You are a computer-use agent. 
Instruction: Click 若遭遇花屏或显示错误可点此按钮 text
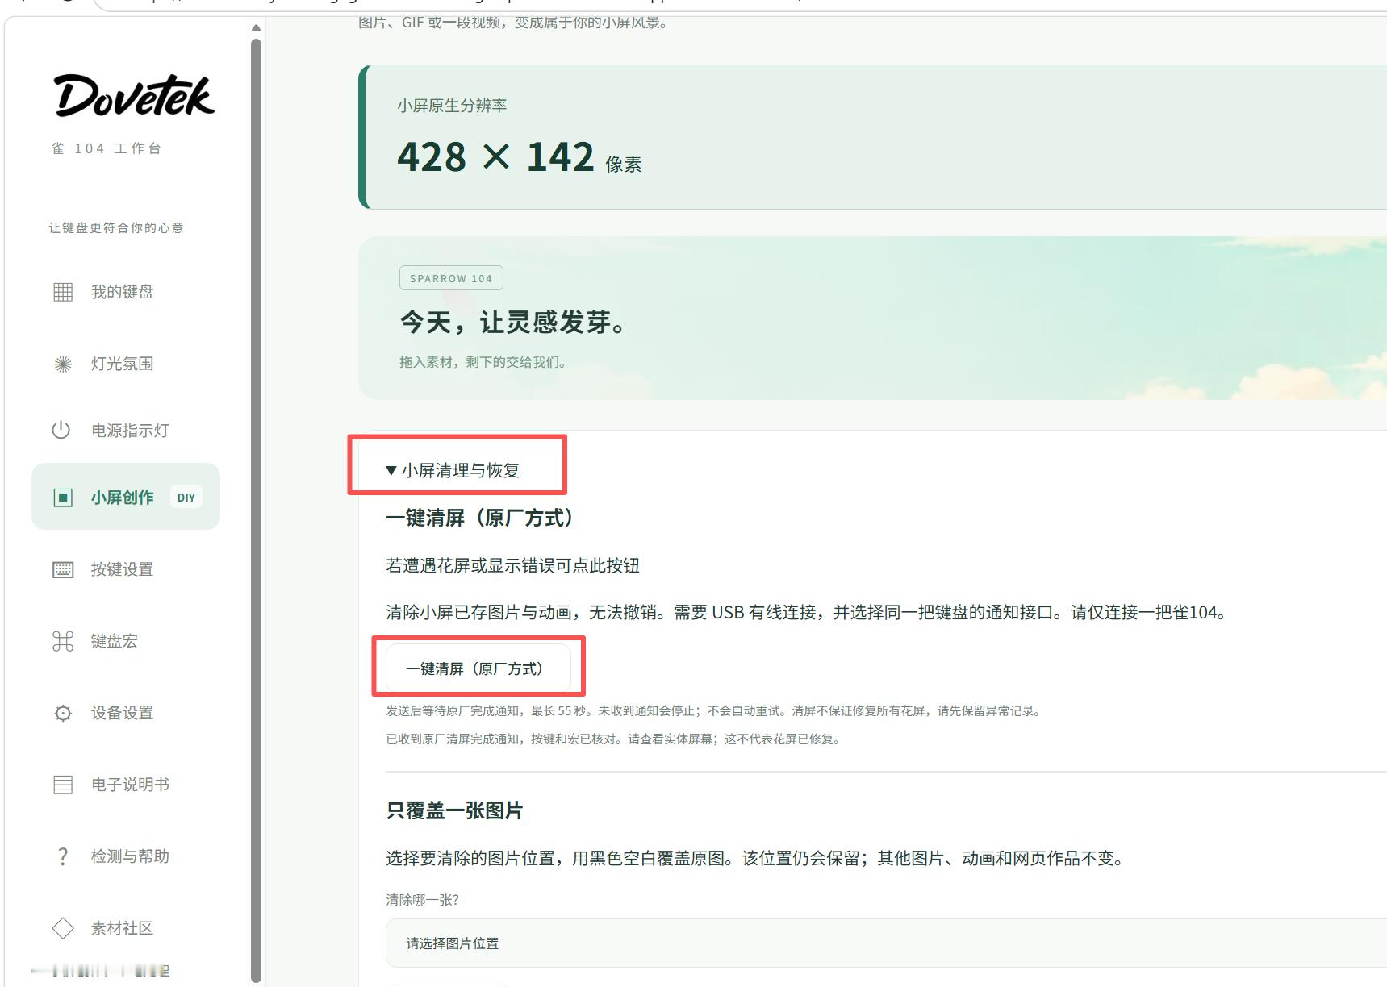click(512, 566)
